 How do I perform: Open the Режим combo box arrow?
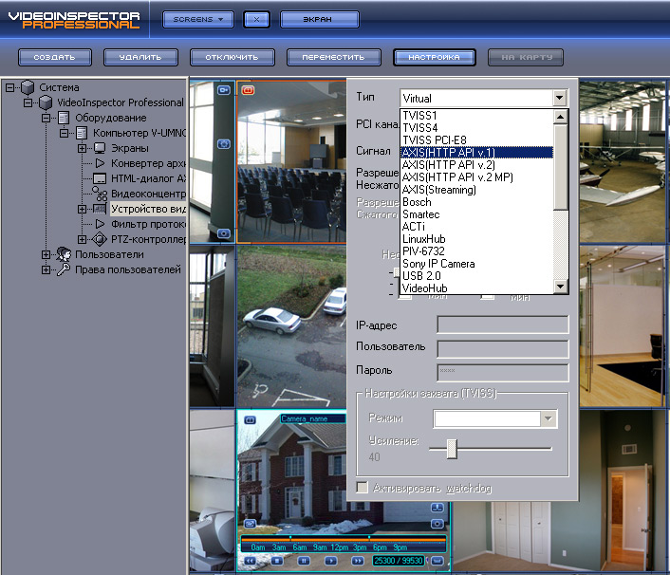pyautogui.click(x=549, y=418)
